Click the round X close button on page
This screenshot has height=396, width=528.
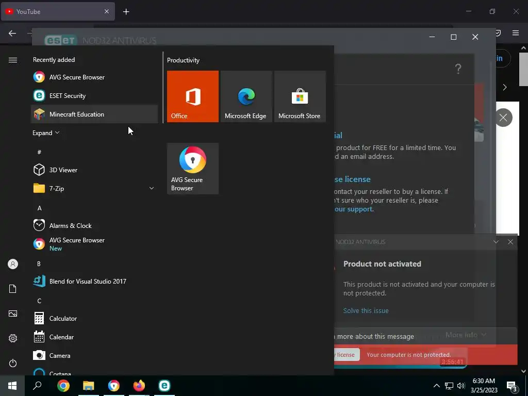tap(503, 118)
